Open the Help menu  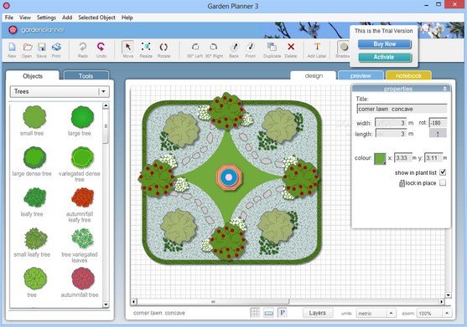(127, 18)
